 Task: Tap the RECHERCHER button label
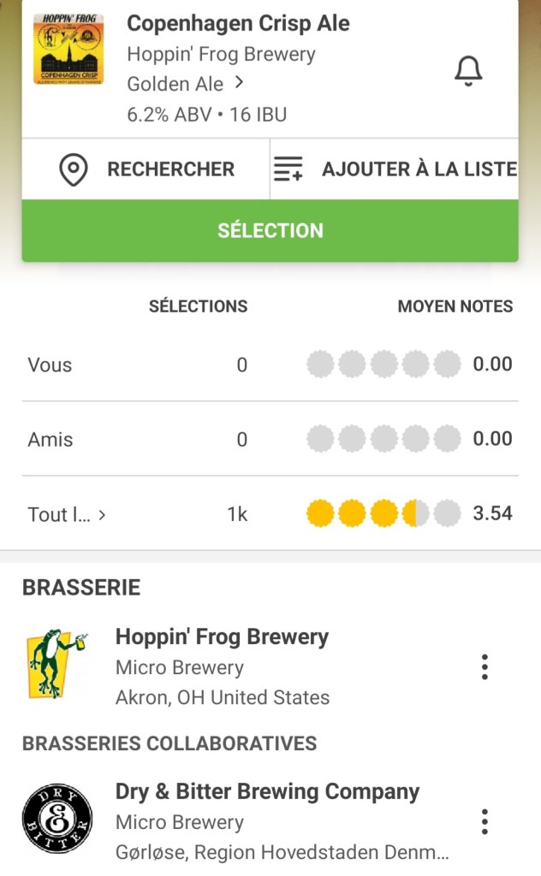(x=170, y=169)
